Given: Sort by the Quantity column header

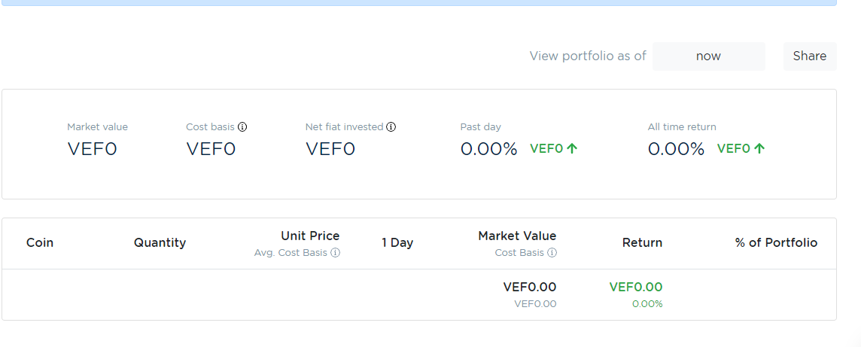Looking at the screenshot, I should 160,242.
